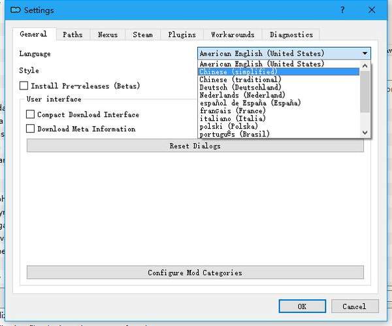The image size is (392, 326).
Task: Open the Diagnostics tab
Action: tap(291, 35)
